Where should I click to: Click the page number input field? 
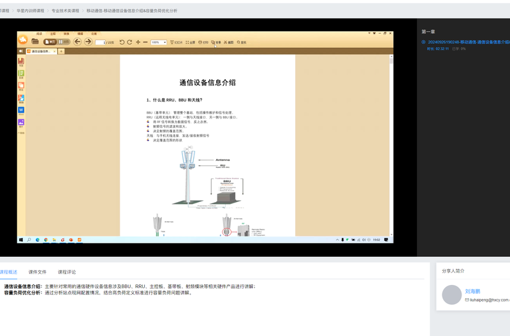pyautogui.click(x=101, y=42)
